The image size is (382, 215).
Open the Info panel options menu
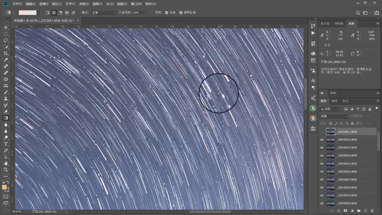(x=378, y=24)
